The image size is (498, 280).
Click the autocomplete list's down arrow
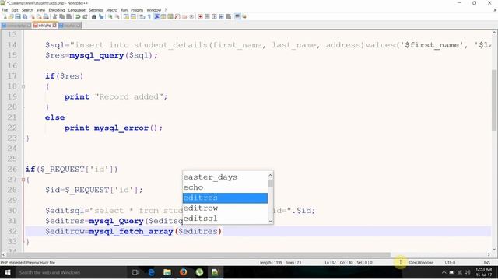tap(270, 221)
